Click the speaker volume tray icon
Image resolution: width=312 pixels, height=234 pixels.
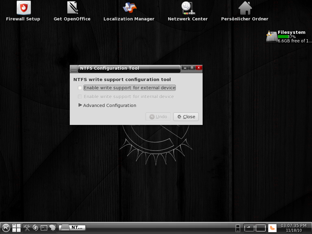pos(238,228)
